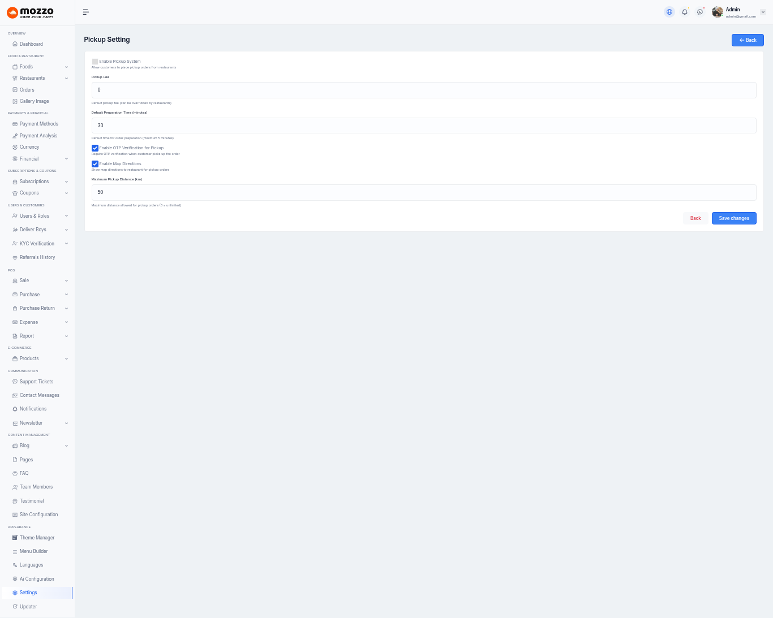Focus the Maximum Pickup Distance field
The width and height of the screenshot is (773, 618).
pyautogui.click(x=423, y=192)
